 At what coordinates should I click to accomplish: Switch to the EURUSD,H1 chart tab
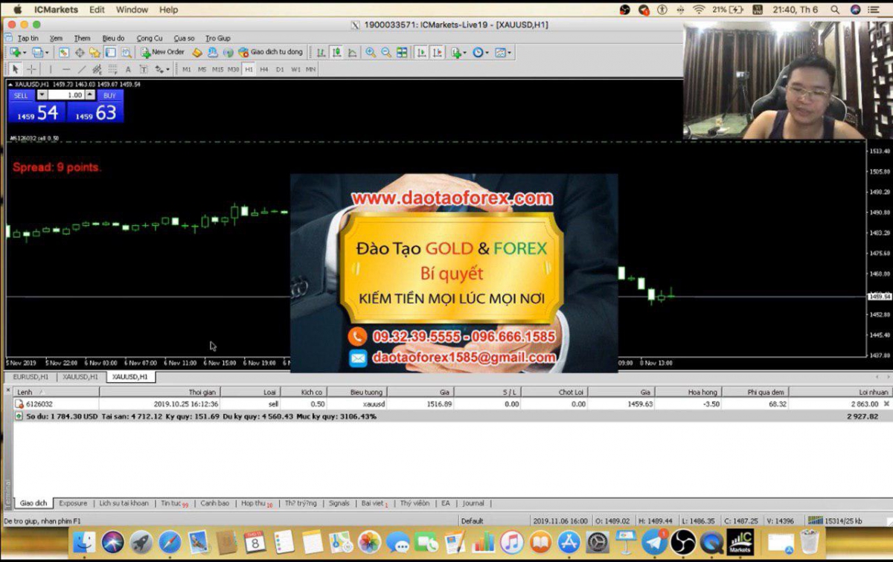pyautogui.click(x=31, y=377)
